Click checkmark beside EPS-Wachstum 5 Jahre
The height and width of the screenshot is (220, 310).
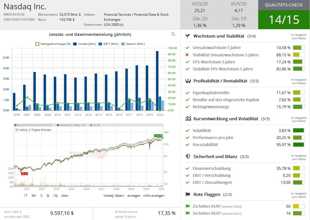[x=187, y=62]
